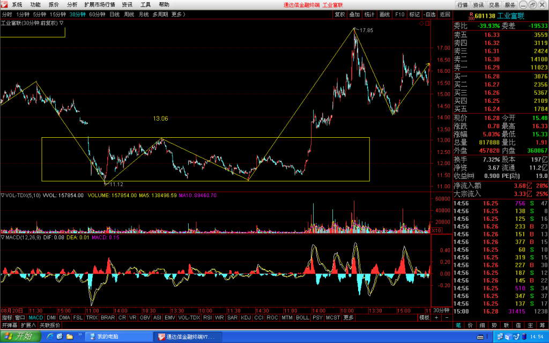
Task: Open the 分析 menu
Action: pyautogui.click(x=72, y=4)
